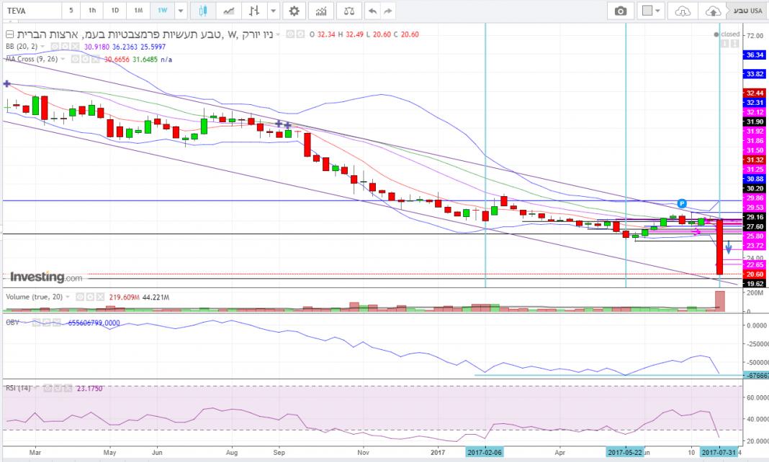769x462 pixels.
Task: Expand the time interval dropdown arrow
Action: pyautogui.click(x=180, y=11)
